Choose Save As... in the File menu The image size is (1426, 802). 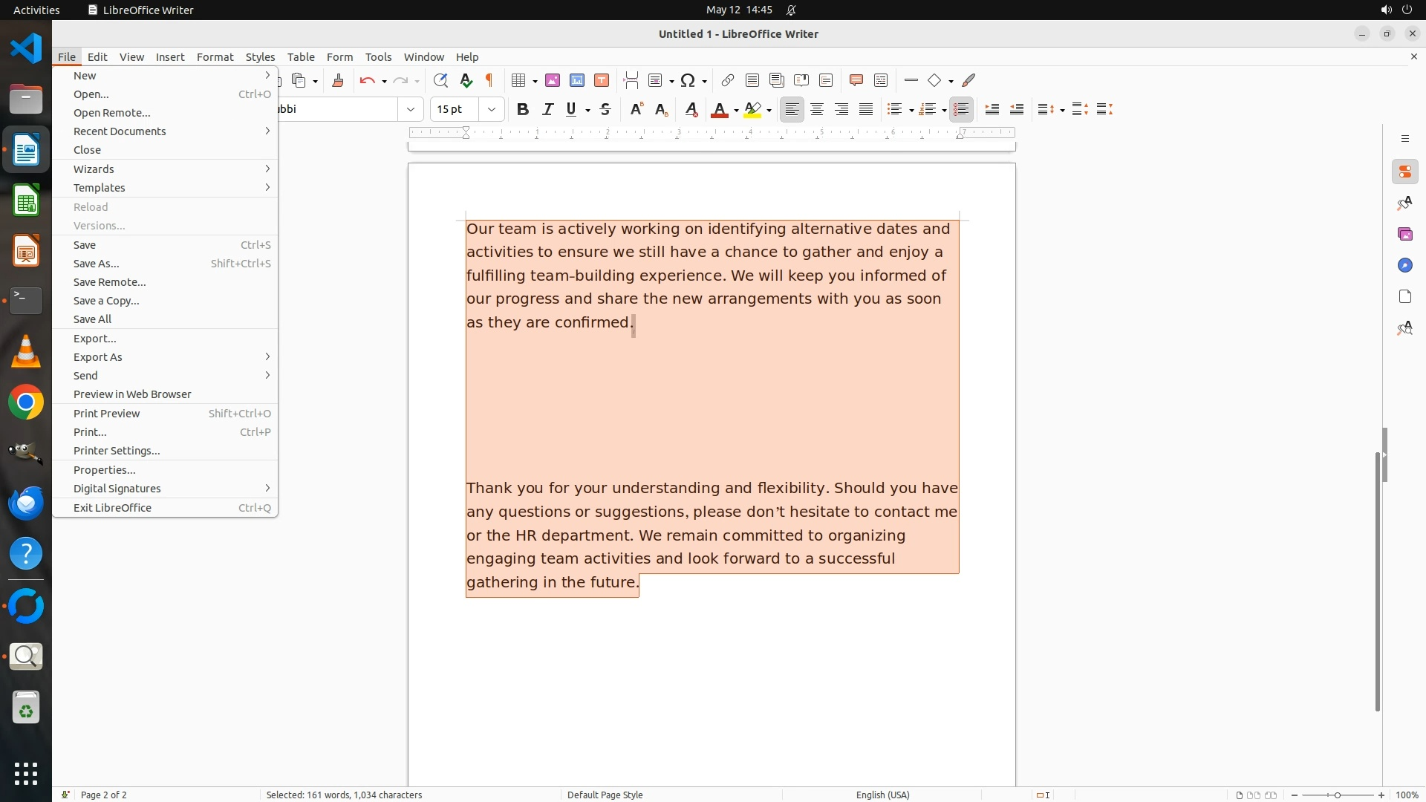tap(97, 264)
